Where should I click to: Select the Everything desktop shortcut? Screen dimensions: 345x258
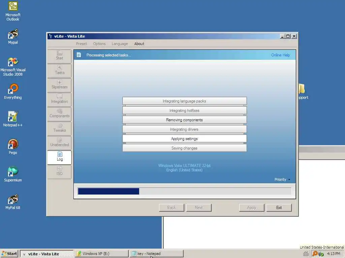(x=13, y=92)
